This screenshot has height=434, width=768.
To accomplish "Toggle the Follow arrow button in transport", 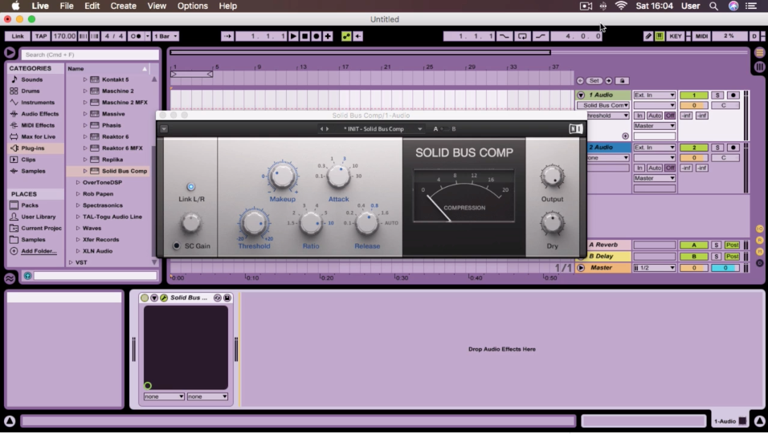I will point(227,36).
